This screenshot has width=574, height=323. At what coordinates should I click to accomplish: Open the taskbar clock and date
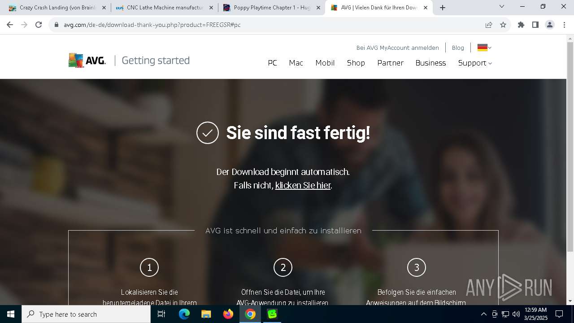(535, 314)
